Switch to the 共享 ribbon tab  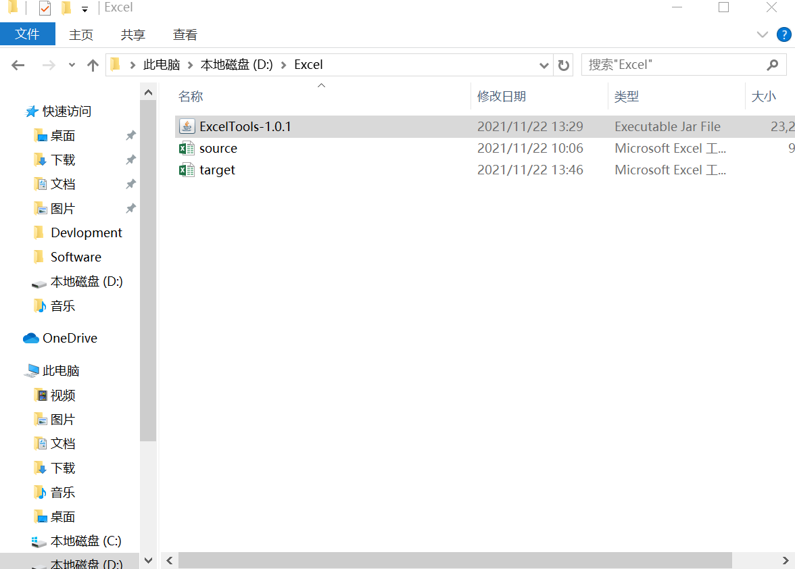(132, 34)
